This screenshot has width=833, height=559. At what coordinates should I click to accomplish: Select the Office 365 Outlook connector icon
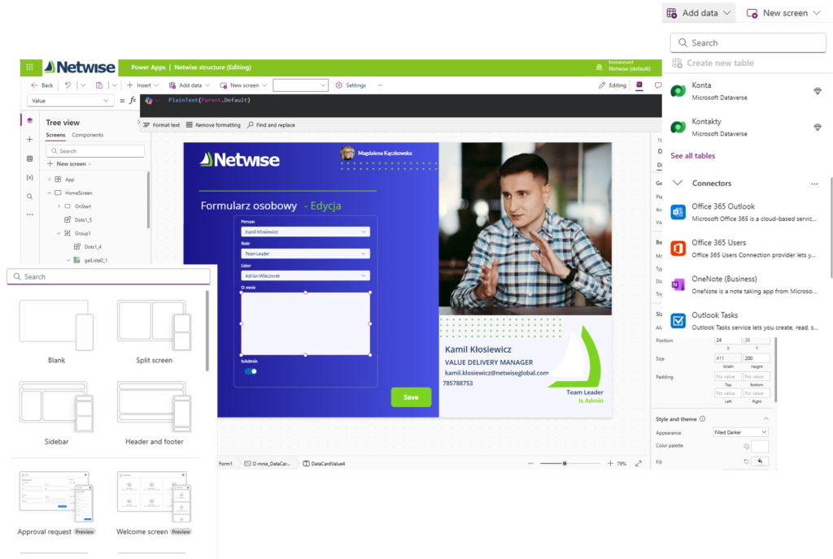pyautogui.click(x=678, y=212)
